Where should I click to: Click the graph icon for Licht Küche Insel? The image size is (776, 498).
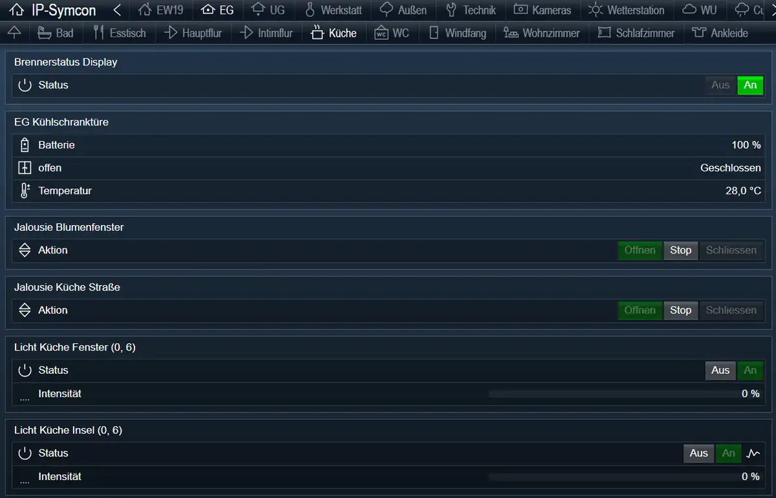click(x=753, y=453)
